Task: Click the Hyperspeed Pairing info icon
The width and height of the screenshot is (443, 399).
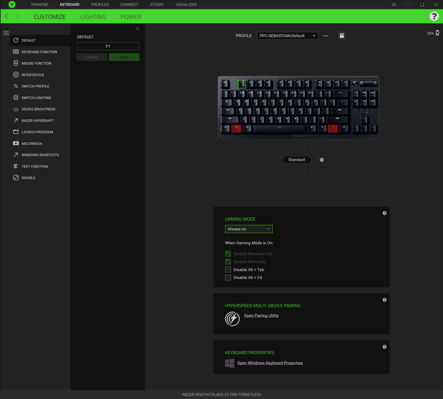Action: click(x=384, y=300)
